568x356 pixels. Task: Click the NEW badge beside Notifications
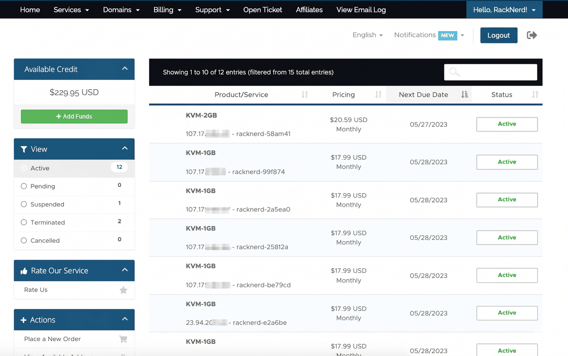click(x=447, y=35)
